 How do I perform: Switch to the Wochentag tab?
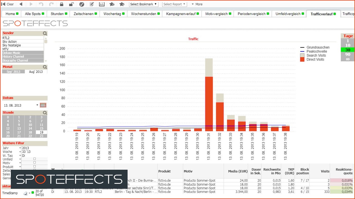tap(113, 14)
